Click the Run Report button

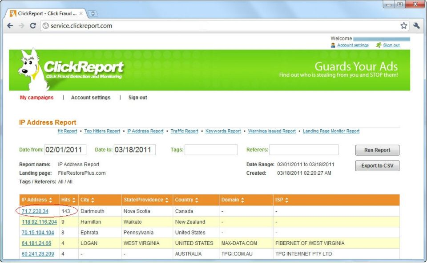(377, 150)
